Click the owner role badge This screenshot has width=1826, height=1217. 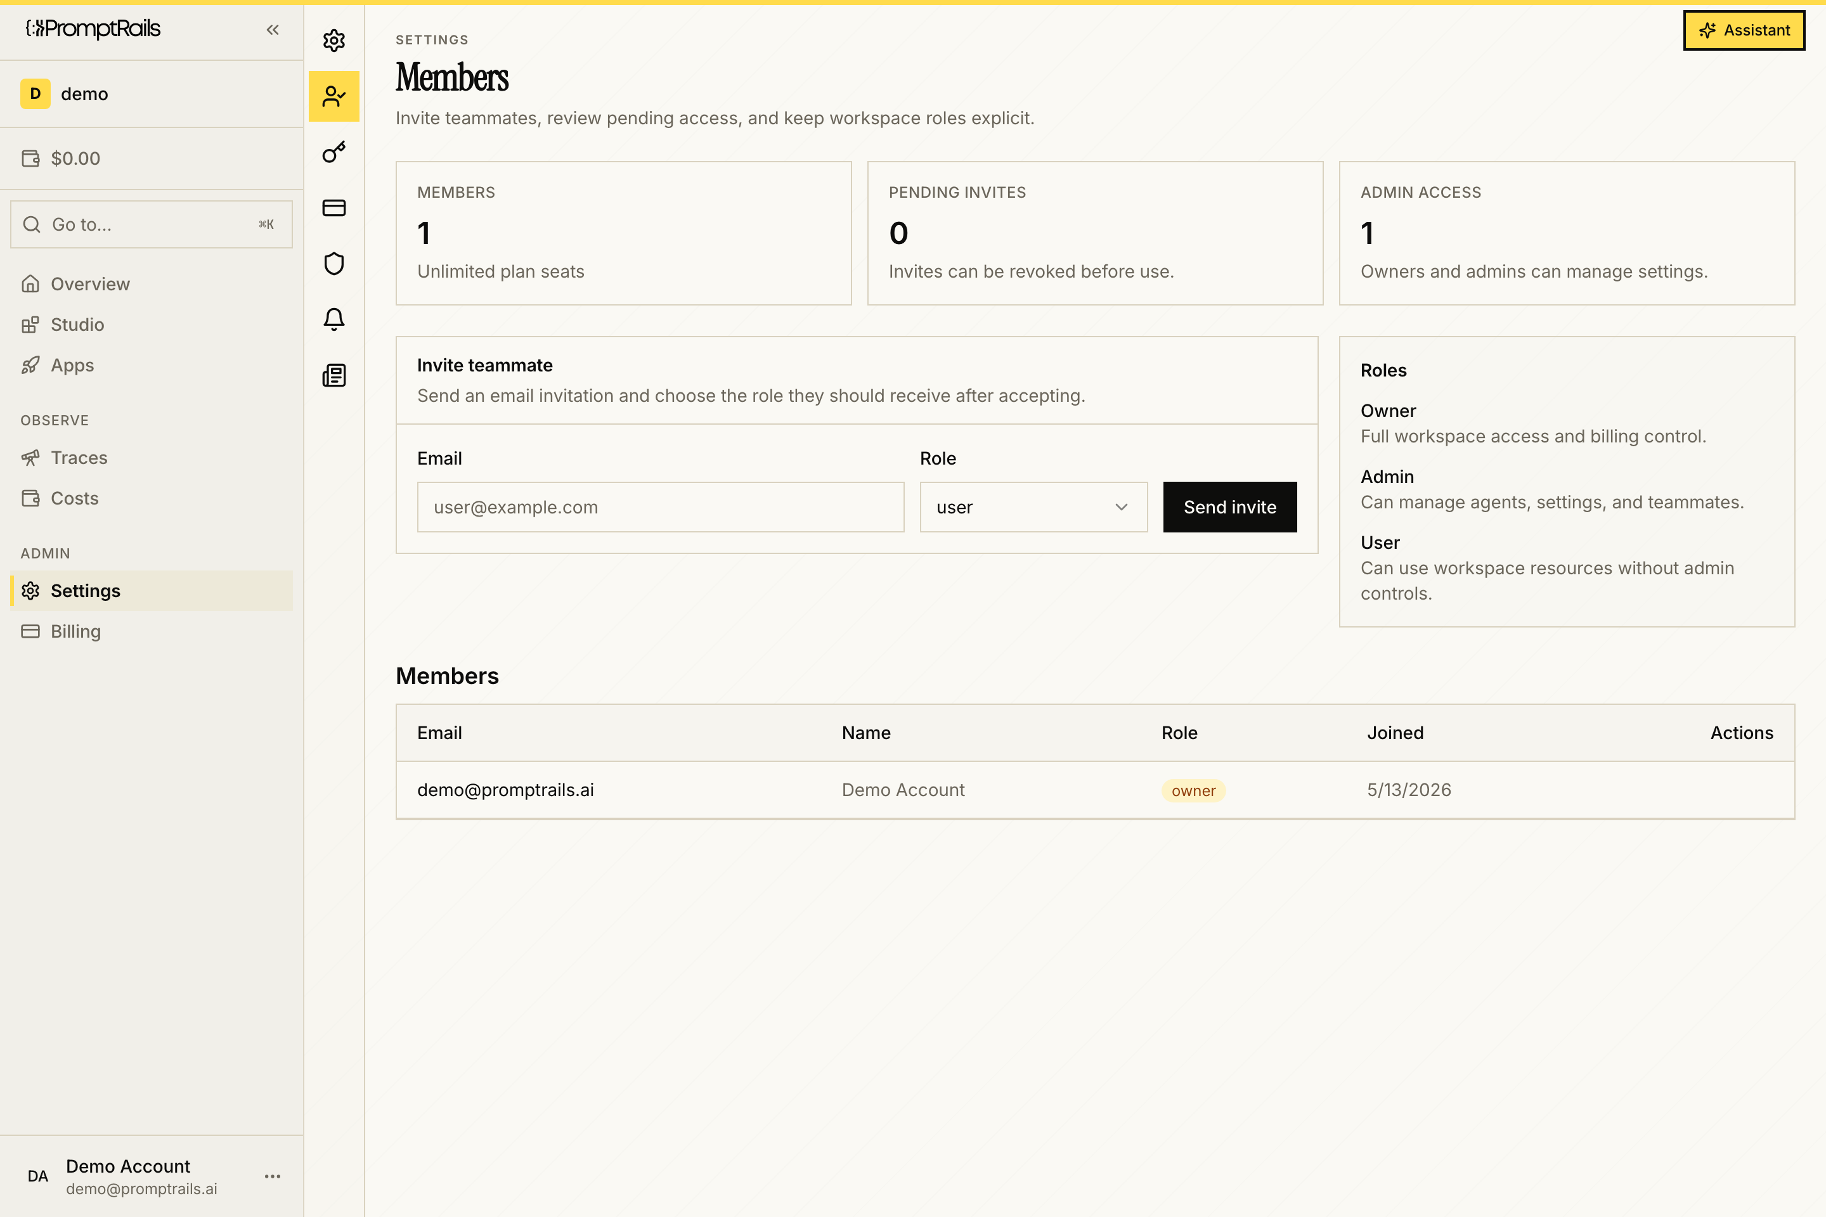(1193, 790)
